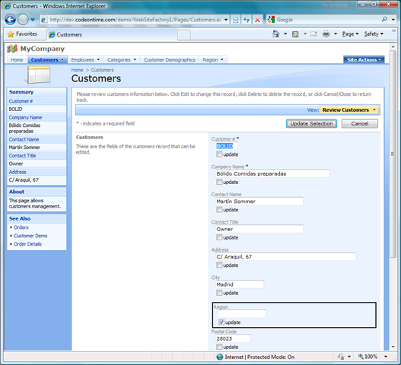This screenshot has width=401, height=365.
Task: Open the zoom level 100% dropdown arrow
Action: click(x=386, y=357)
